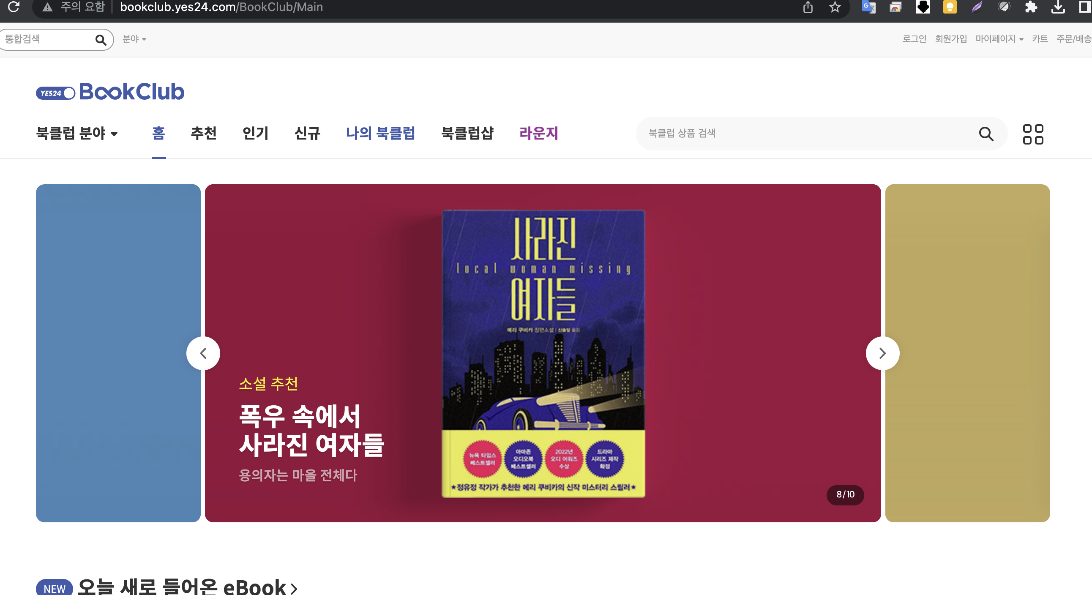Open the 마이페이지 dropdown menu
The height and width of the screenshot is (595, 1092).
coord(999,39)
